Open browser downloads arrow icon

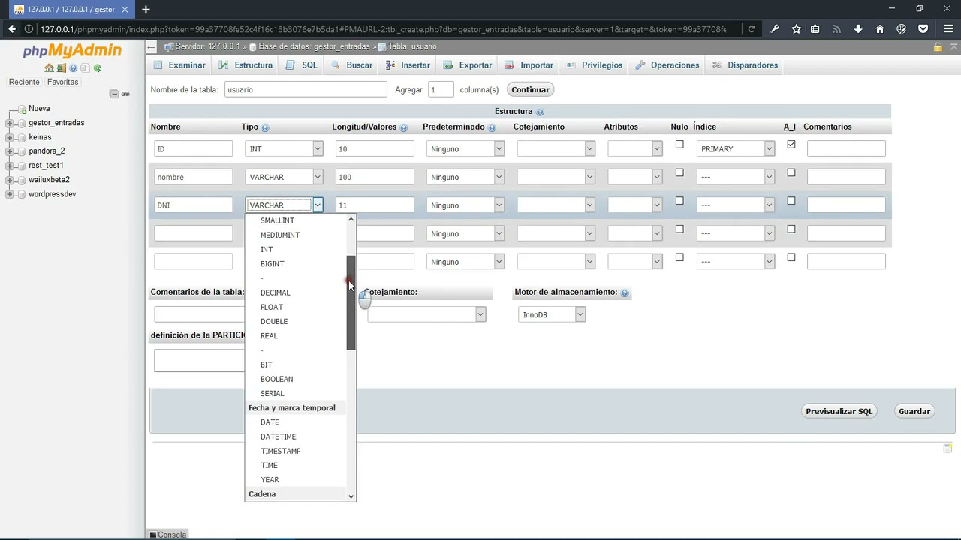pyautogui.click(x=858, y=29)
